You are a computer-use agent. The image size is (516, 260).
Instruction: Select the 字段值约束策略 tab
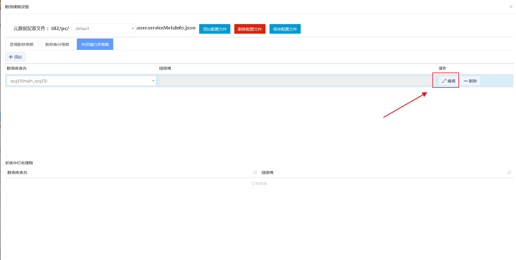95,44
